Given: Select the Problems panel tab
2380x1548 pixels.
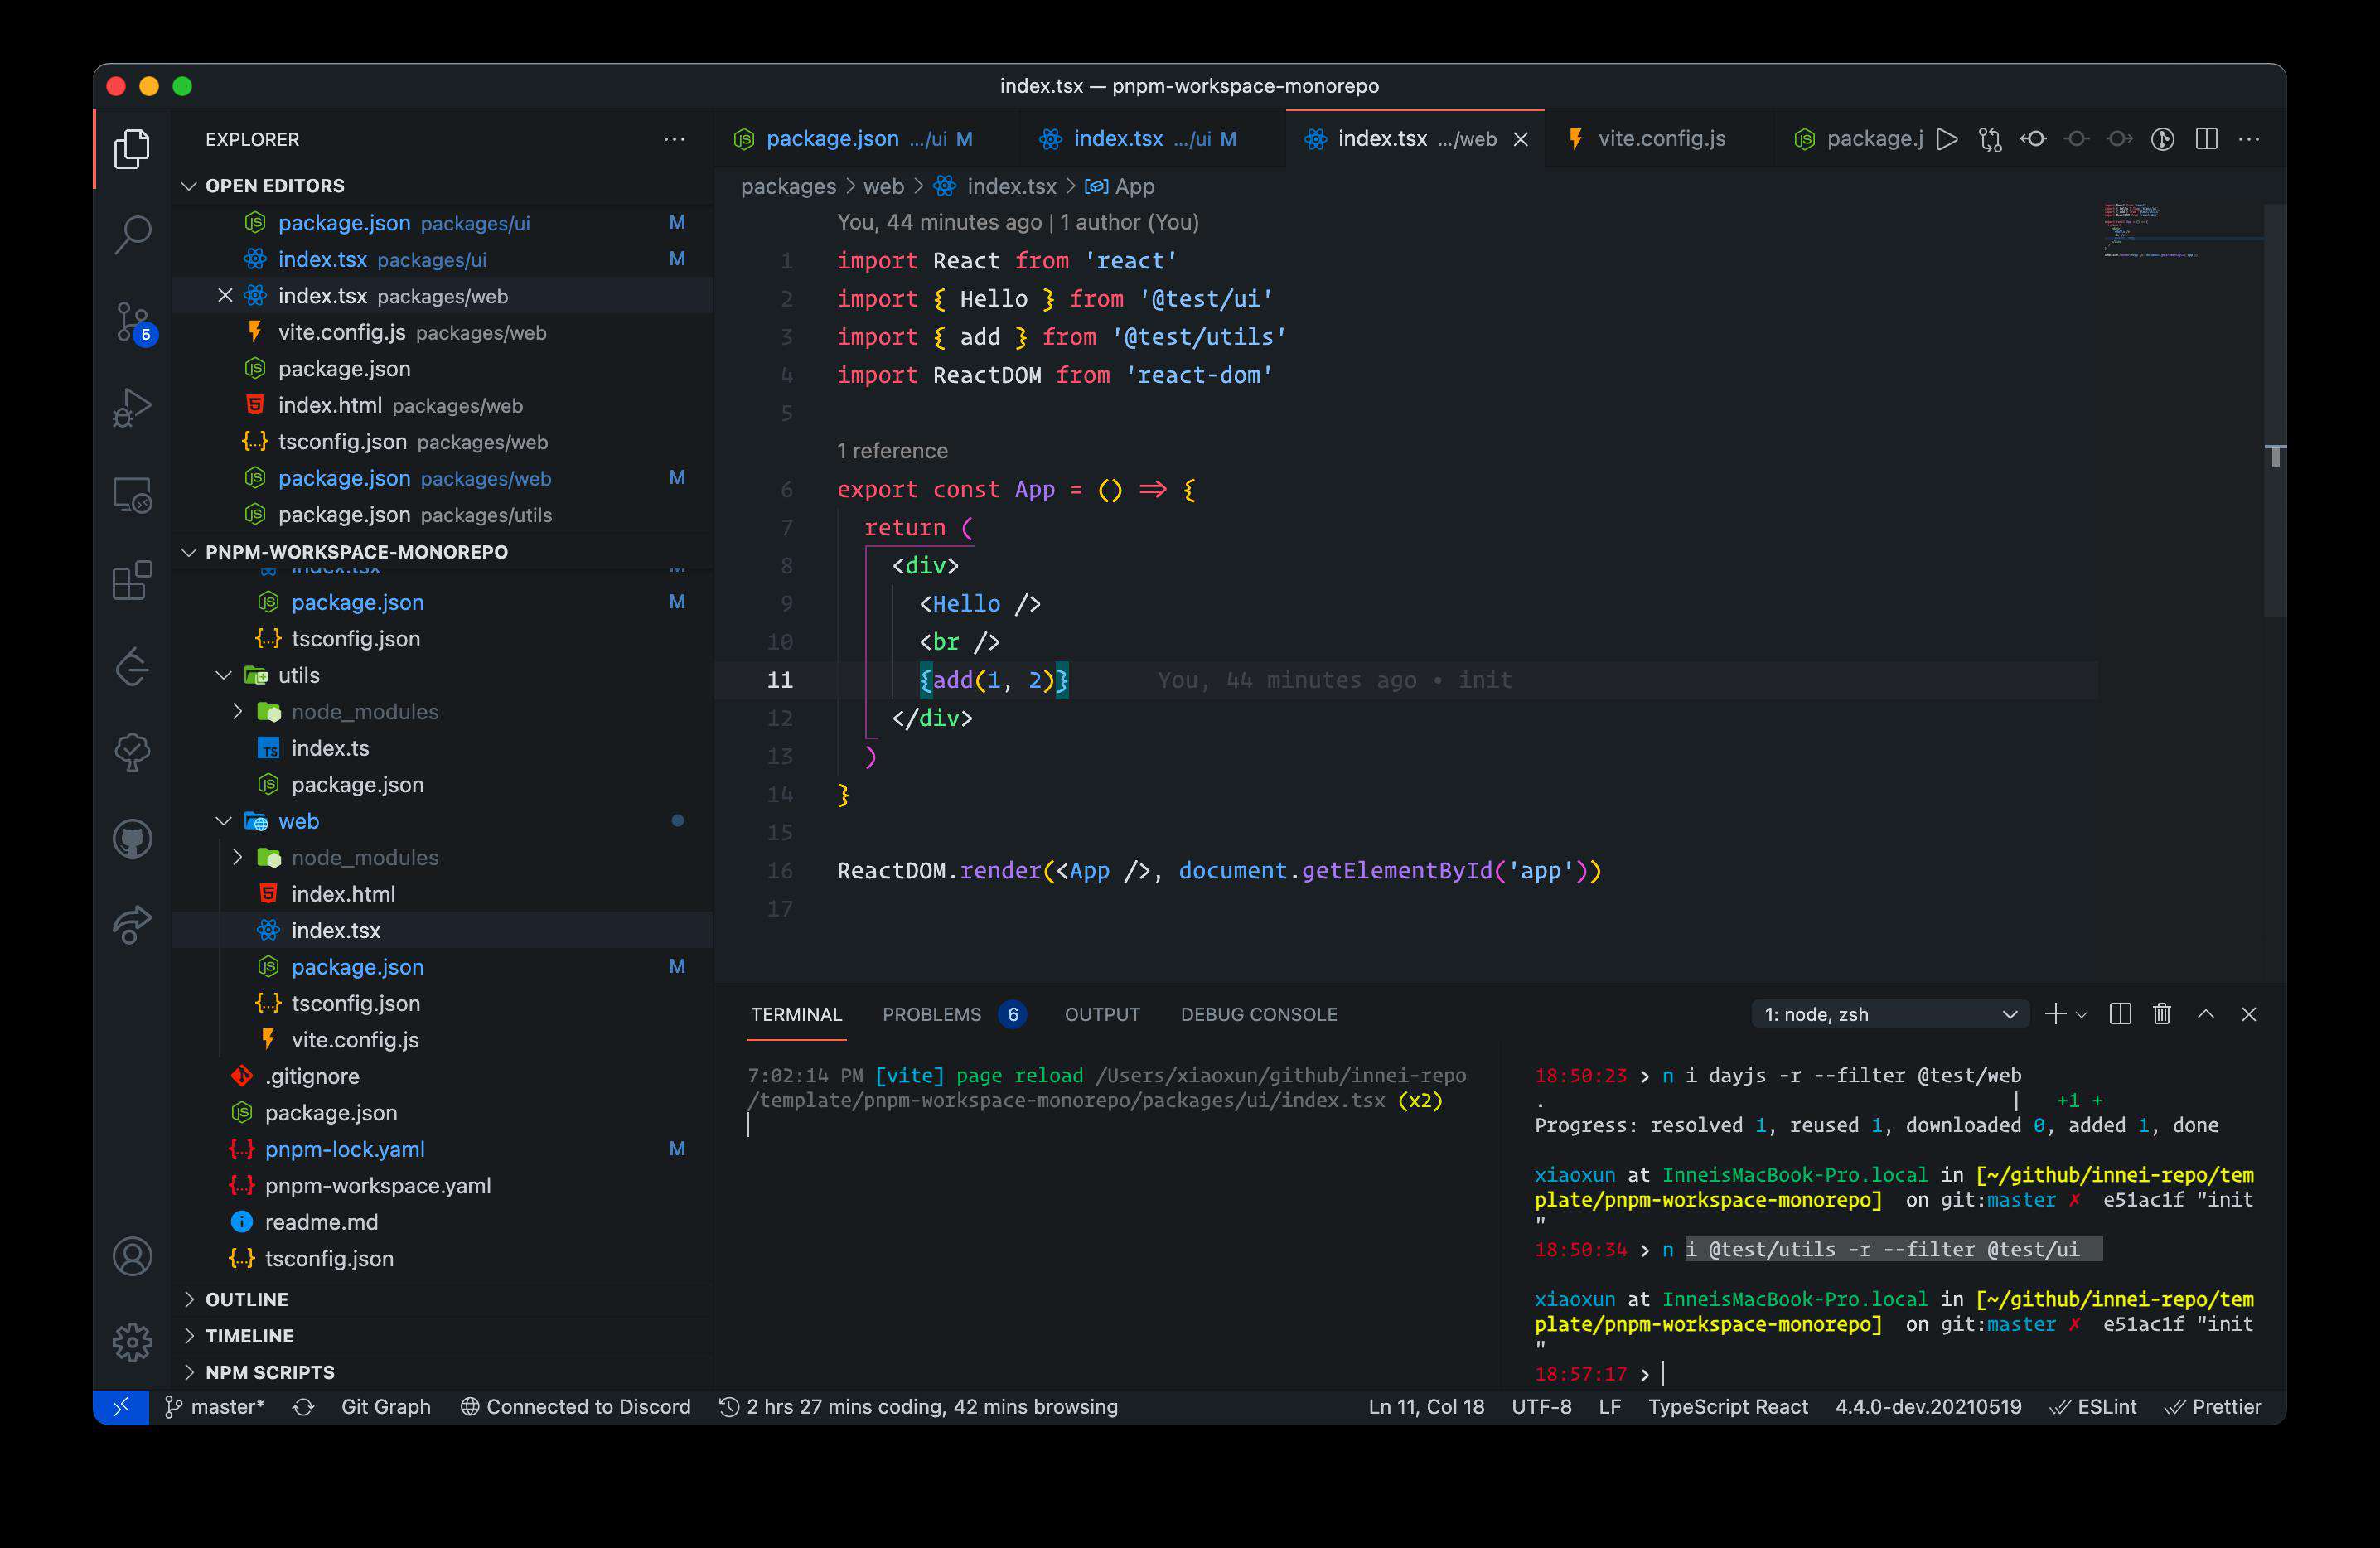Looking at the screenshot, I should click(953, 1014).
